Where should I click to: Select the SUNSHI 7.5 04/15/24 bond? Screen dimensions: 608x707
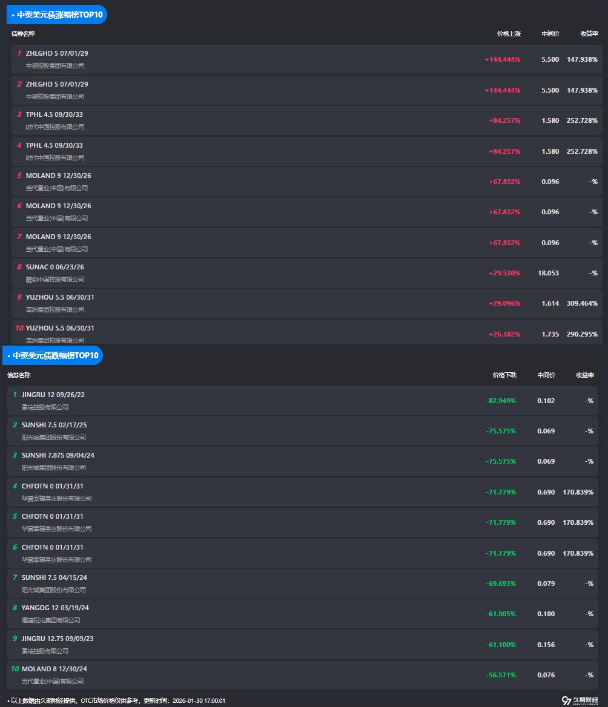click(54, 577)
